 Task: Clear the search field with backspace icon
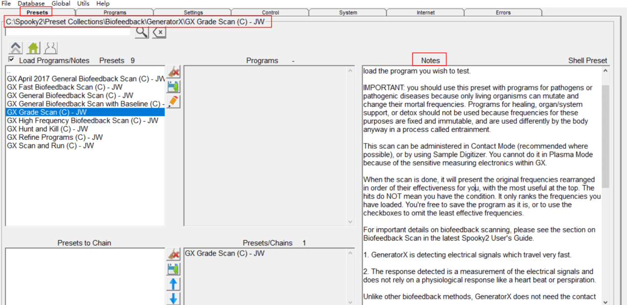(159, 33)
